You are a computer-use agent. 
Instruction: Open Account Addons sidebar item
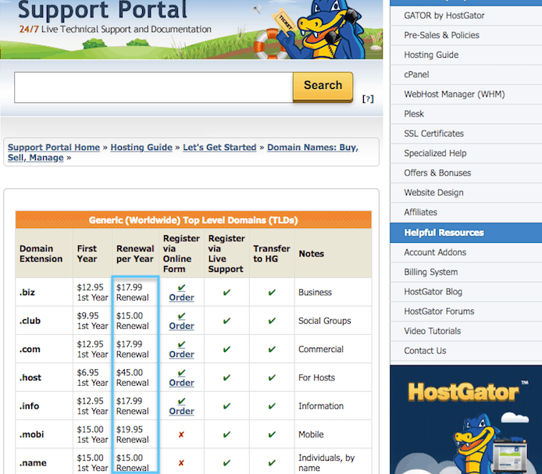tap(466, 253)
